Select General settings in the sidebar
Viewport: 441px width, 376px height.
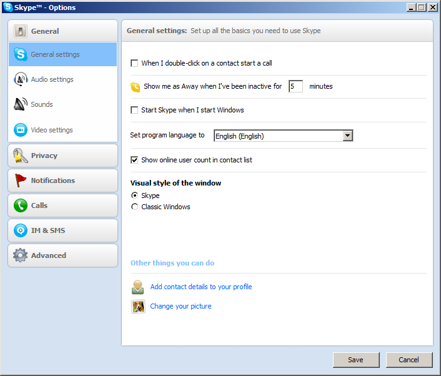pos(62,54)
